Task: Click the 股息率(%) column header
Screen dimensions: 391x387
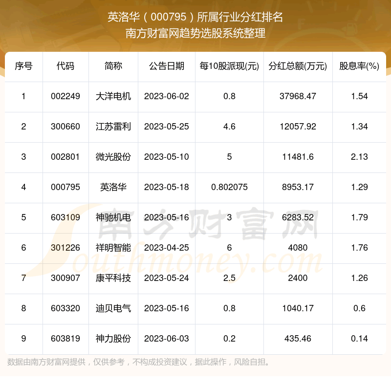Action: (x=359, y=66)
